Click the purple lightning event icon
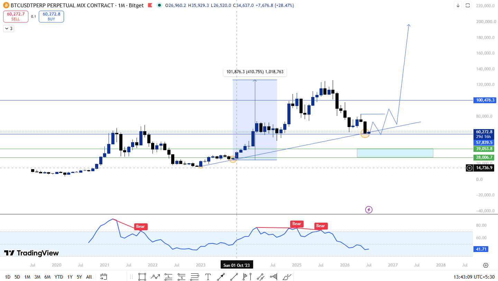Screen dimensions: 498x281 (369, 210)
